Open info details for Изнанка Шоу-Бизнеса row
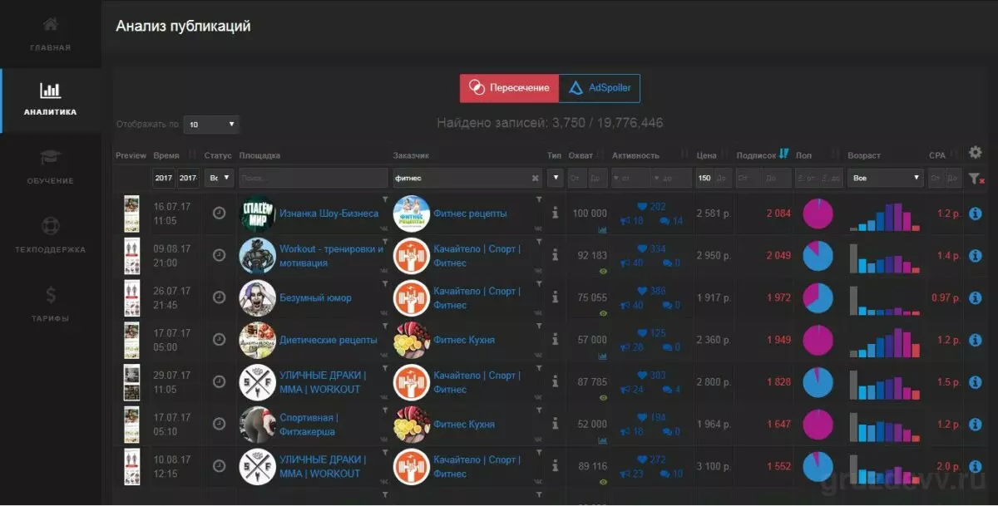 (x=976, y=214)
